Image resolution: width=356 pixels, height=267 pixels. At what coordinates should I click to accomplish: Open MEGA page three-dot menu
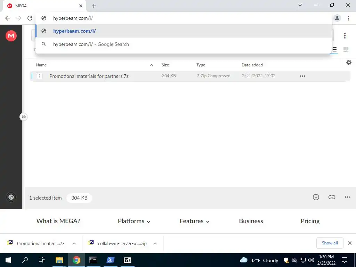[x=345, y=36]
